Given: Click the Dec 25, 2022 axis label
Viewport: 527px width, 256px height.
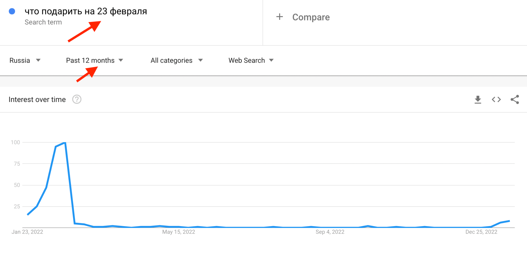Looking at the screenshot, I should [x=481, y=232].
